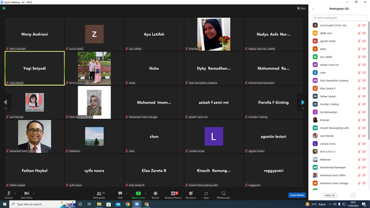This screenshot has height=208, width=370.
Task: Show hidden system tray icons arrow
Action: point(330,204)
